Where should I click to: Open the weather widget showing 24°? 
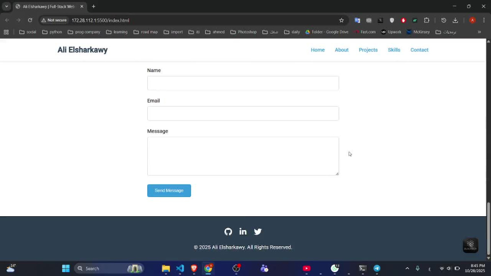tap(11, 269)
